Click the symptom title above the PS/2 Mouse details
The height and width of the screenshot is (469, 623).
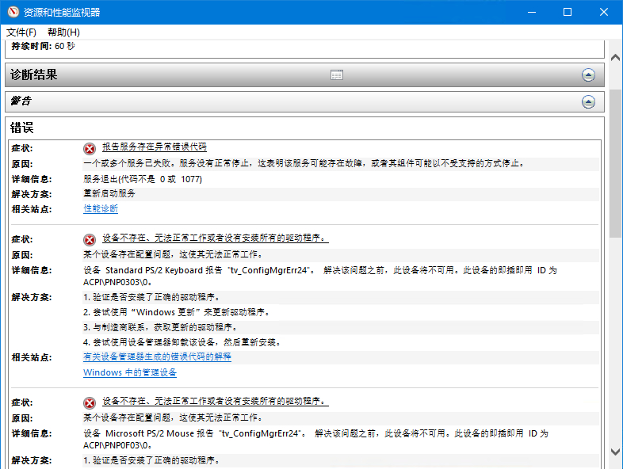(215, 402)
